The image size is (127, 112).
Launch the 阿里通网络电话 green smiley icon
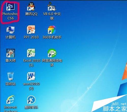click(x=52, y=53)
